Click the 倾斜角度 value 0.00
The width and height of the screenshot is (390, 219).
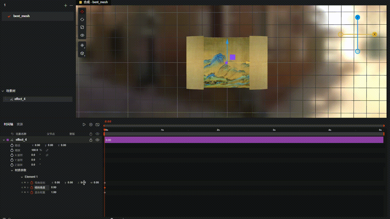click(54, 188)
